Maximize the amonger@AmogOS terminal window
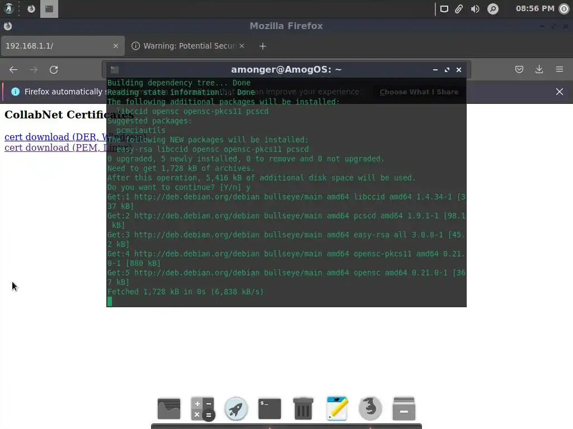Viewport: 573px width, 429px height. click(x=447, y=70)
